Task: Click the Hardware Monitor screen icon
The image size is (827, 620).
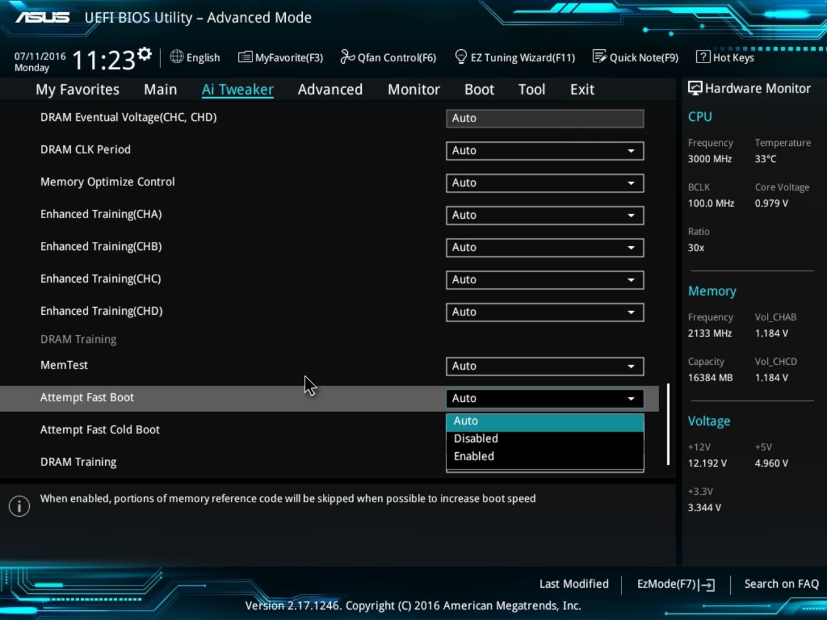Action: 695,88
